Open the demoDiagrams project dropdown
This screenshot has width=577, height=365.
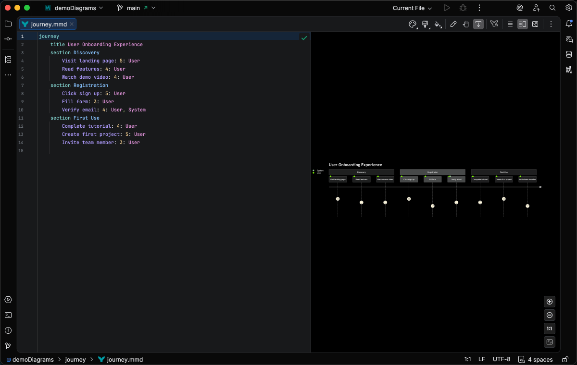click(74, 8)
